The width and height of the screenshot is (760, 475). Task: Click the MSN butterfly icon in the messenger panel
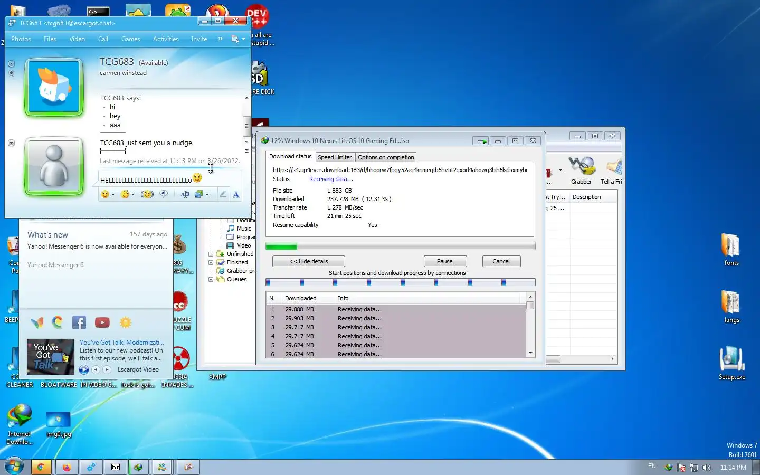tap(37, 322)
